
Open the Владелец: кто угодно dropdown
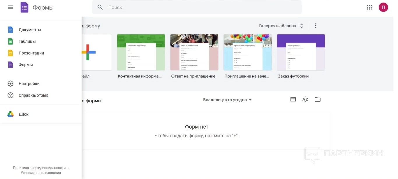coord(228,100)
